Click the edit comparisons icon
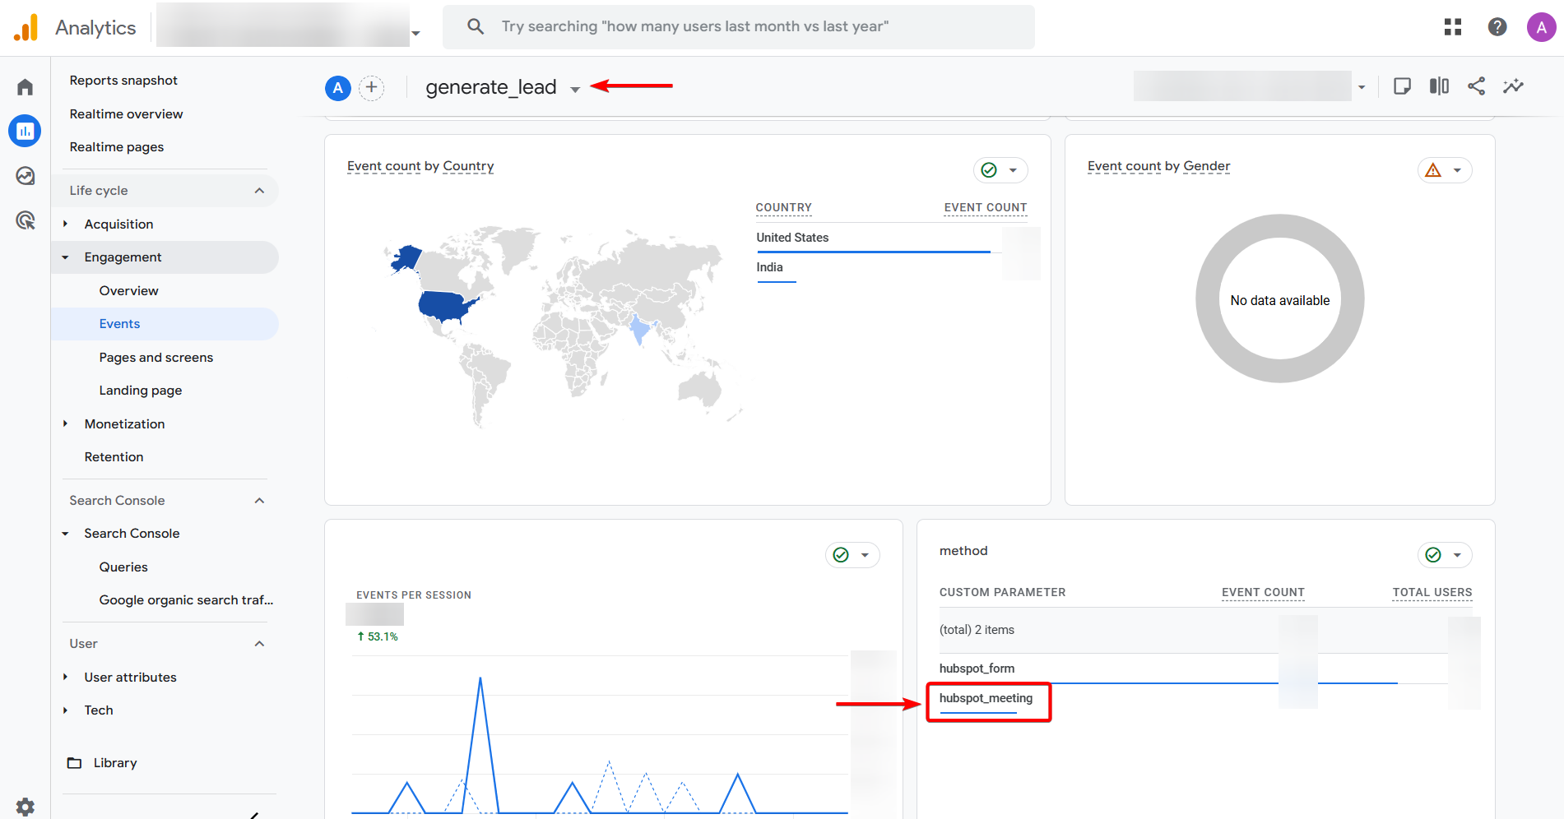 [1439, 86]
